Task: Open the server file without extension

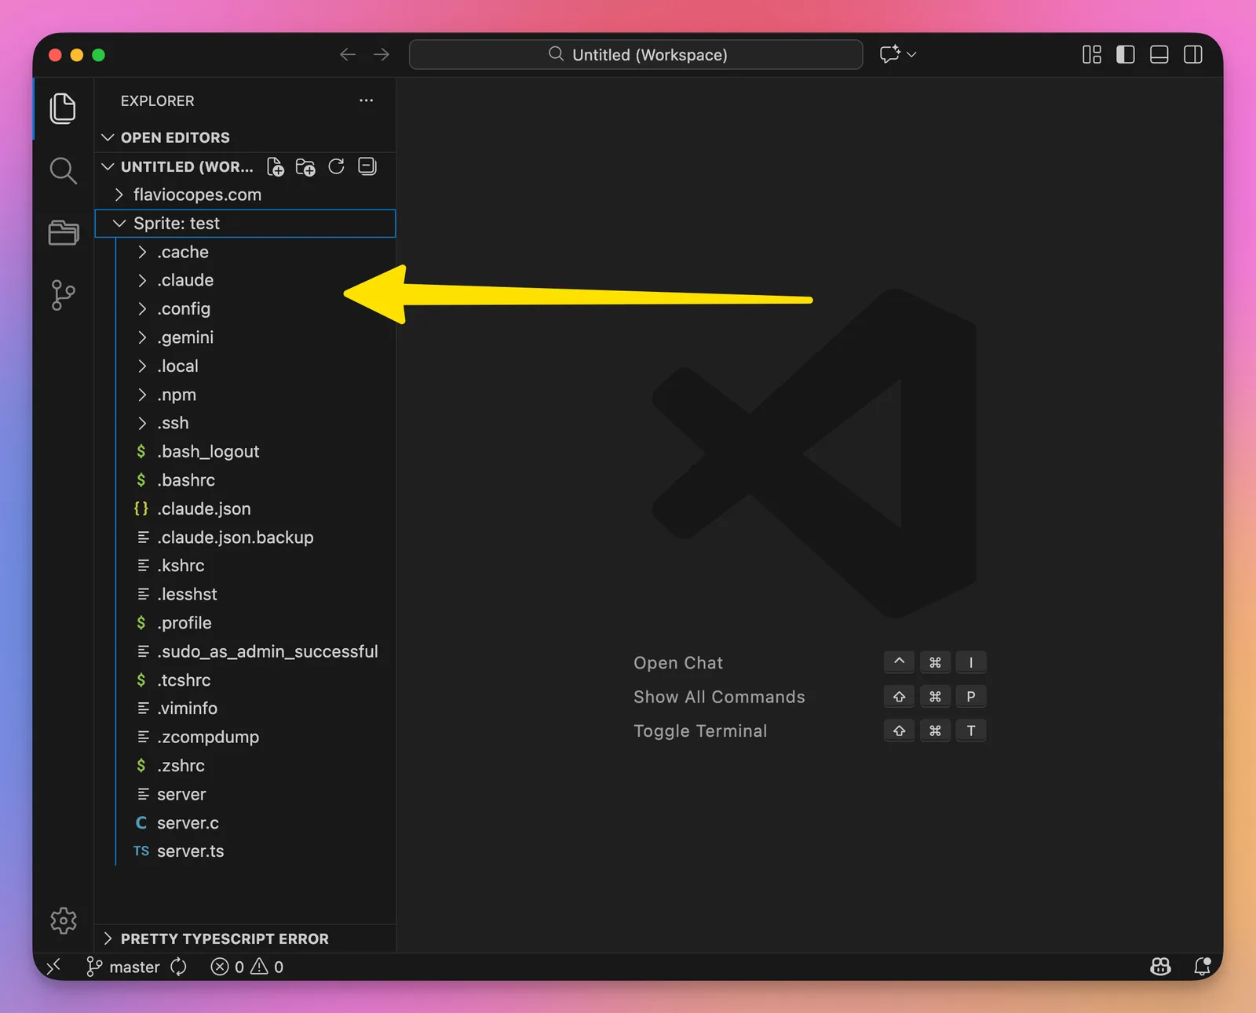Action: click(245, 794)
